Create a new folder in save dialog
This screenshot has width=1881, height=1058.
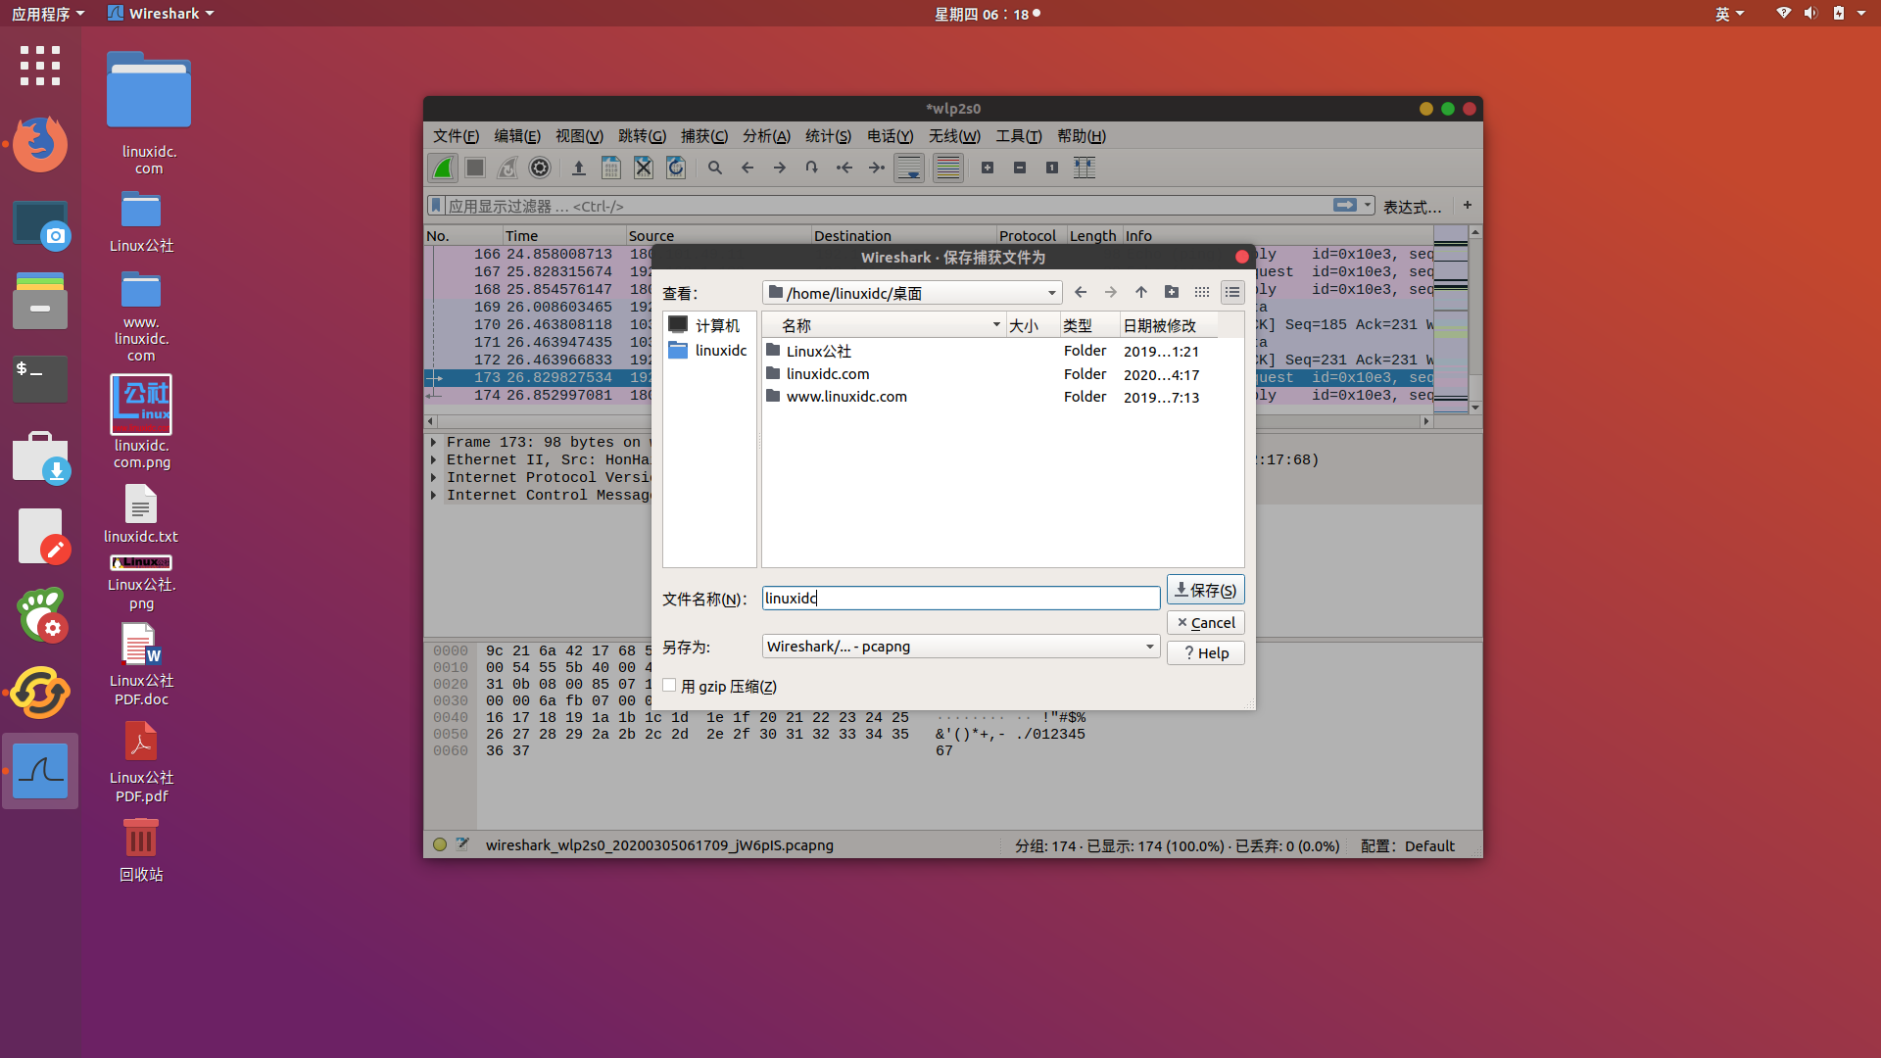click(x=1172, y=292)
